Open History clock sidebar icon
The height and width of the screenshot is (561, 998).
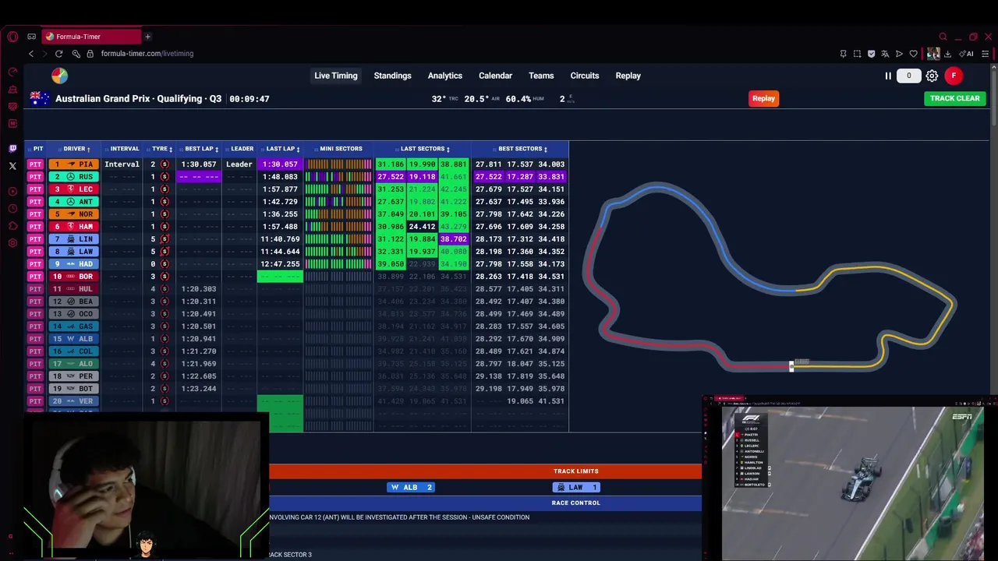point(12,209)
